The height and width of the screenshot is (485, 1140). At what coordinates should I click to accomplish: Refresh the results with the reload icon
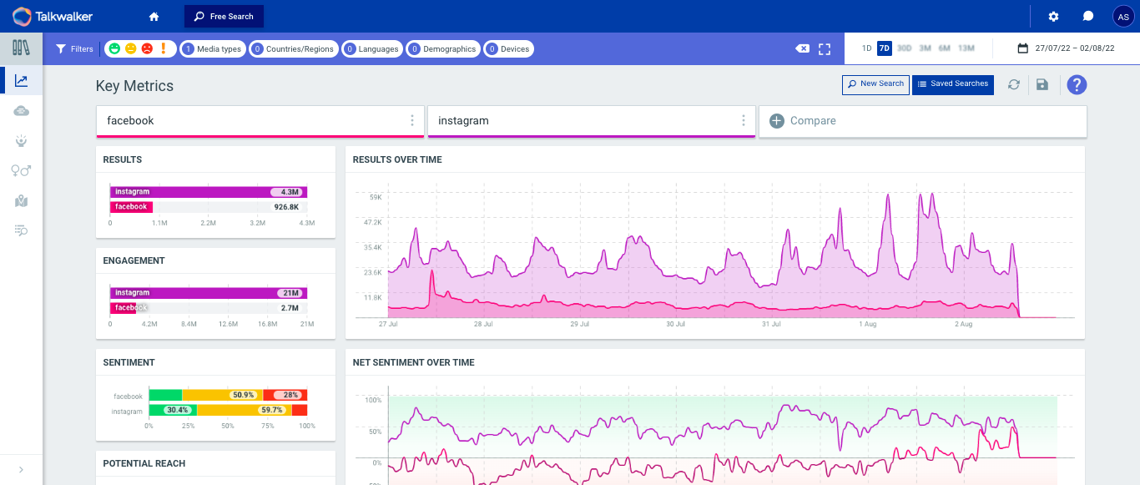(1014, 84)
